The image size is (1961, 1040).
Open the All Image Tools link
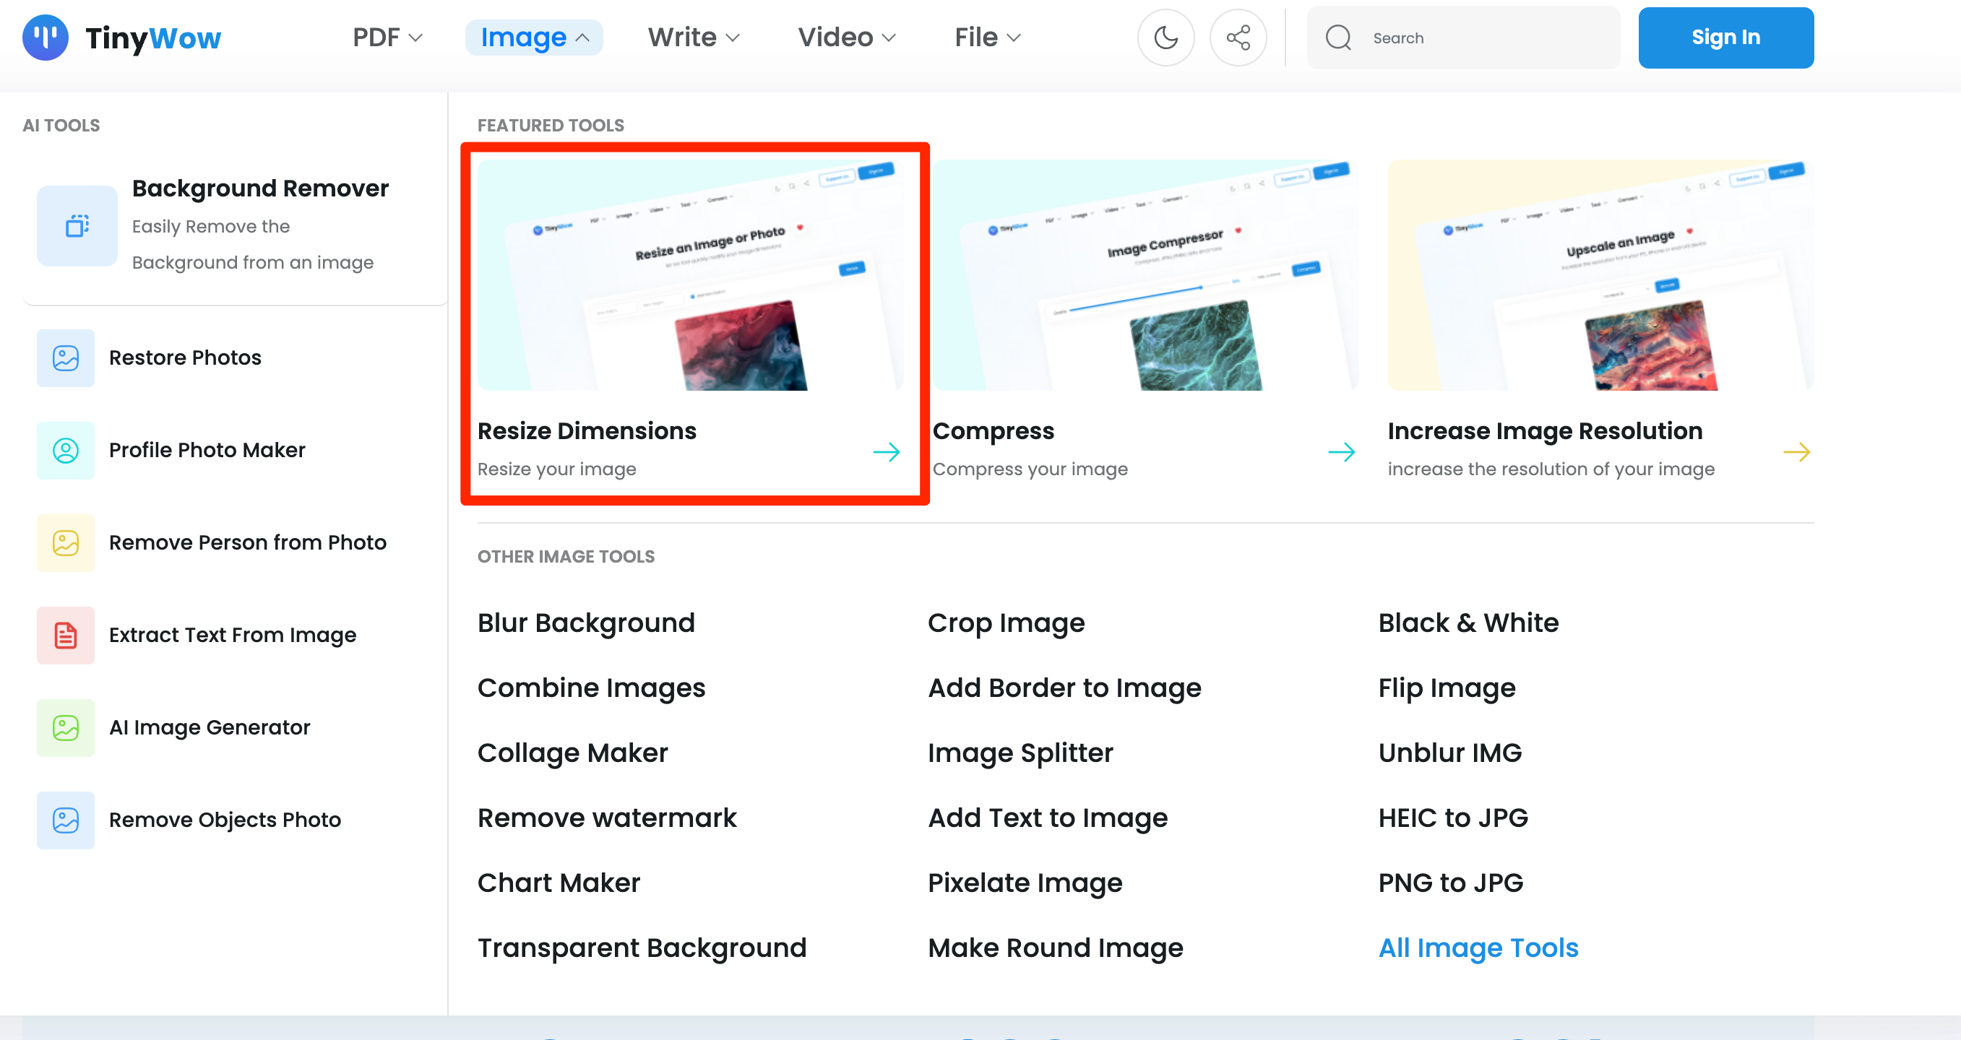click(x=1478, y=947)
